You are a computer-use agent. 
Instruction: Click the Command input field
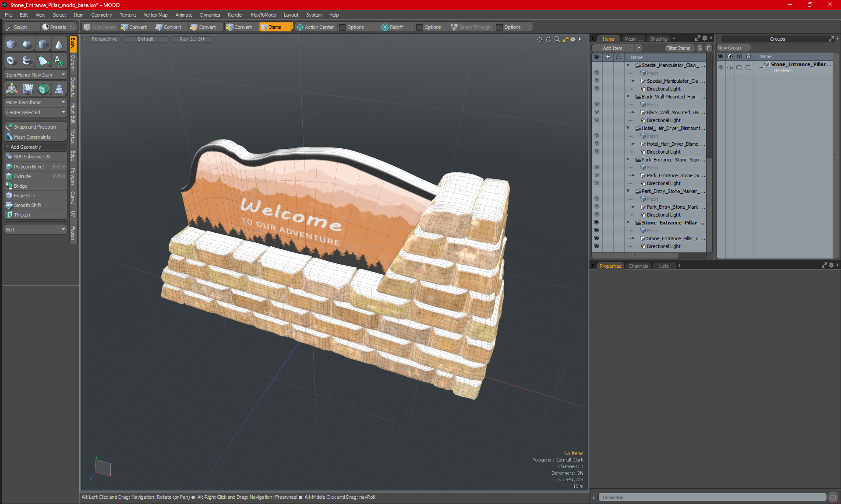712,497
